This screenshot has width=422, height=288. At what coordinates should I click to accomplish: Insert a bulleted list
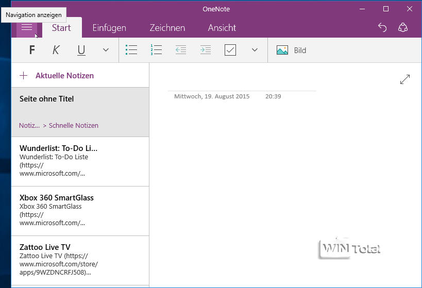click(x=131, y=50)
